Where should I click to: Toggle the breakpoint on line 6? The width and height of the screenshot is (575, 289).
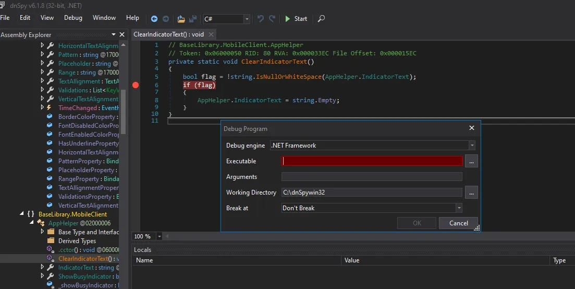click(x=136, y=85)
